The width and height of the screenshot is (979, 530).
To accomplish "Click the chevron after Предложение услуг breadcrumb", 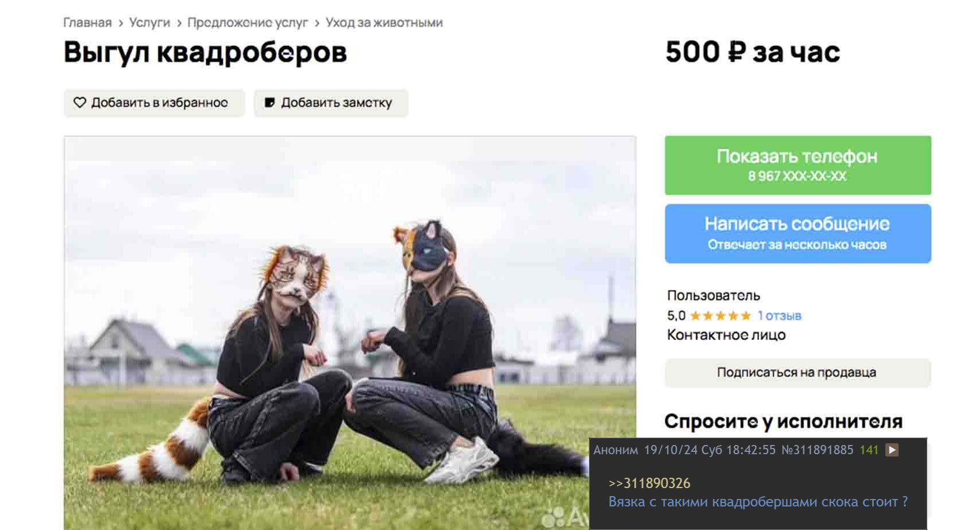I will tap(317, 23).
